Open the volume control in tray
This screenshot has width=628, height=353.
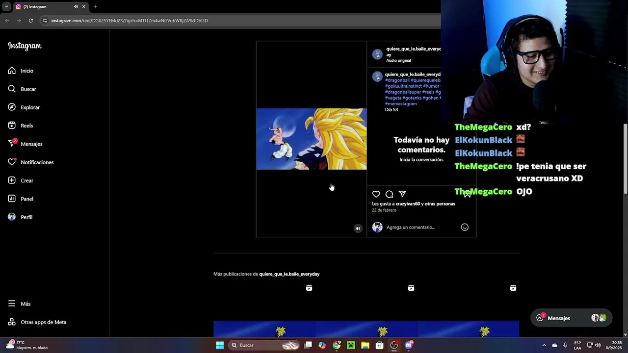(598, 345)
